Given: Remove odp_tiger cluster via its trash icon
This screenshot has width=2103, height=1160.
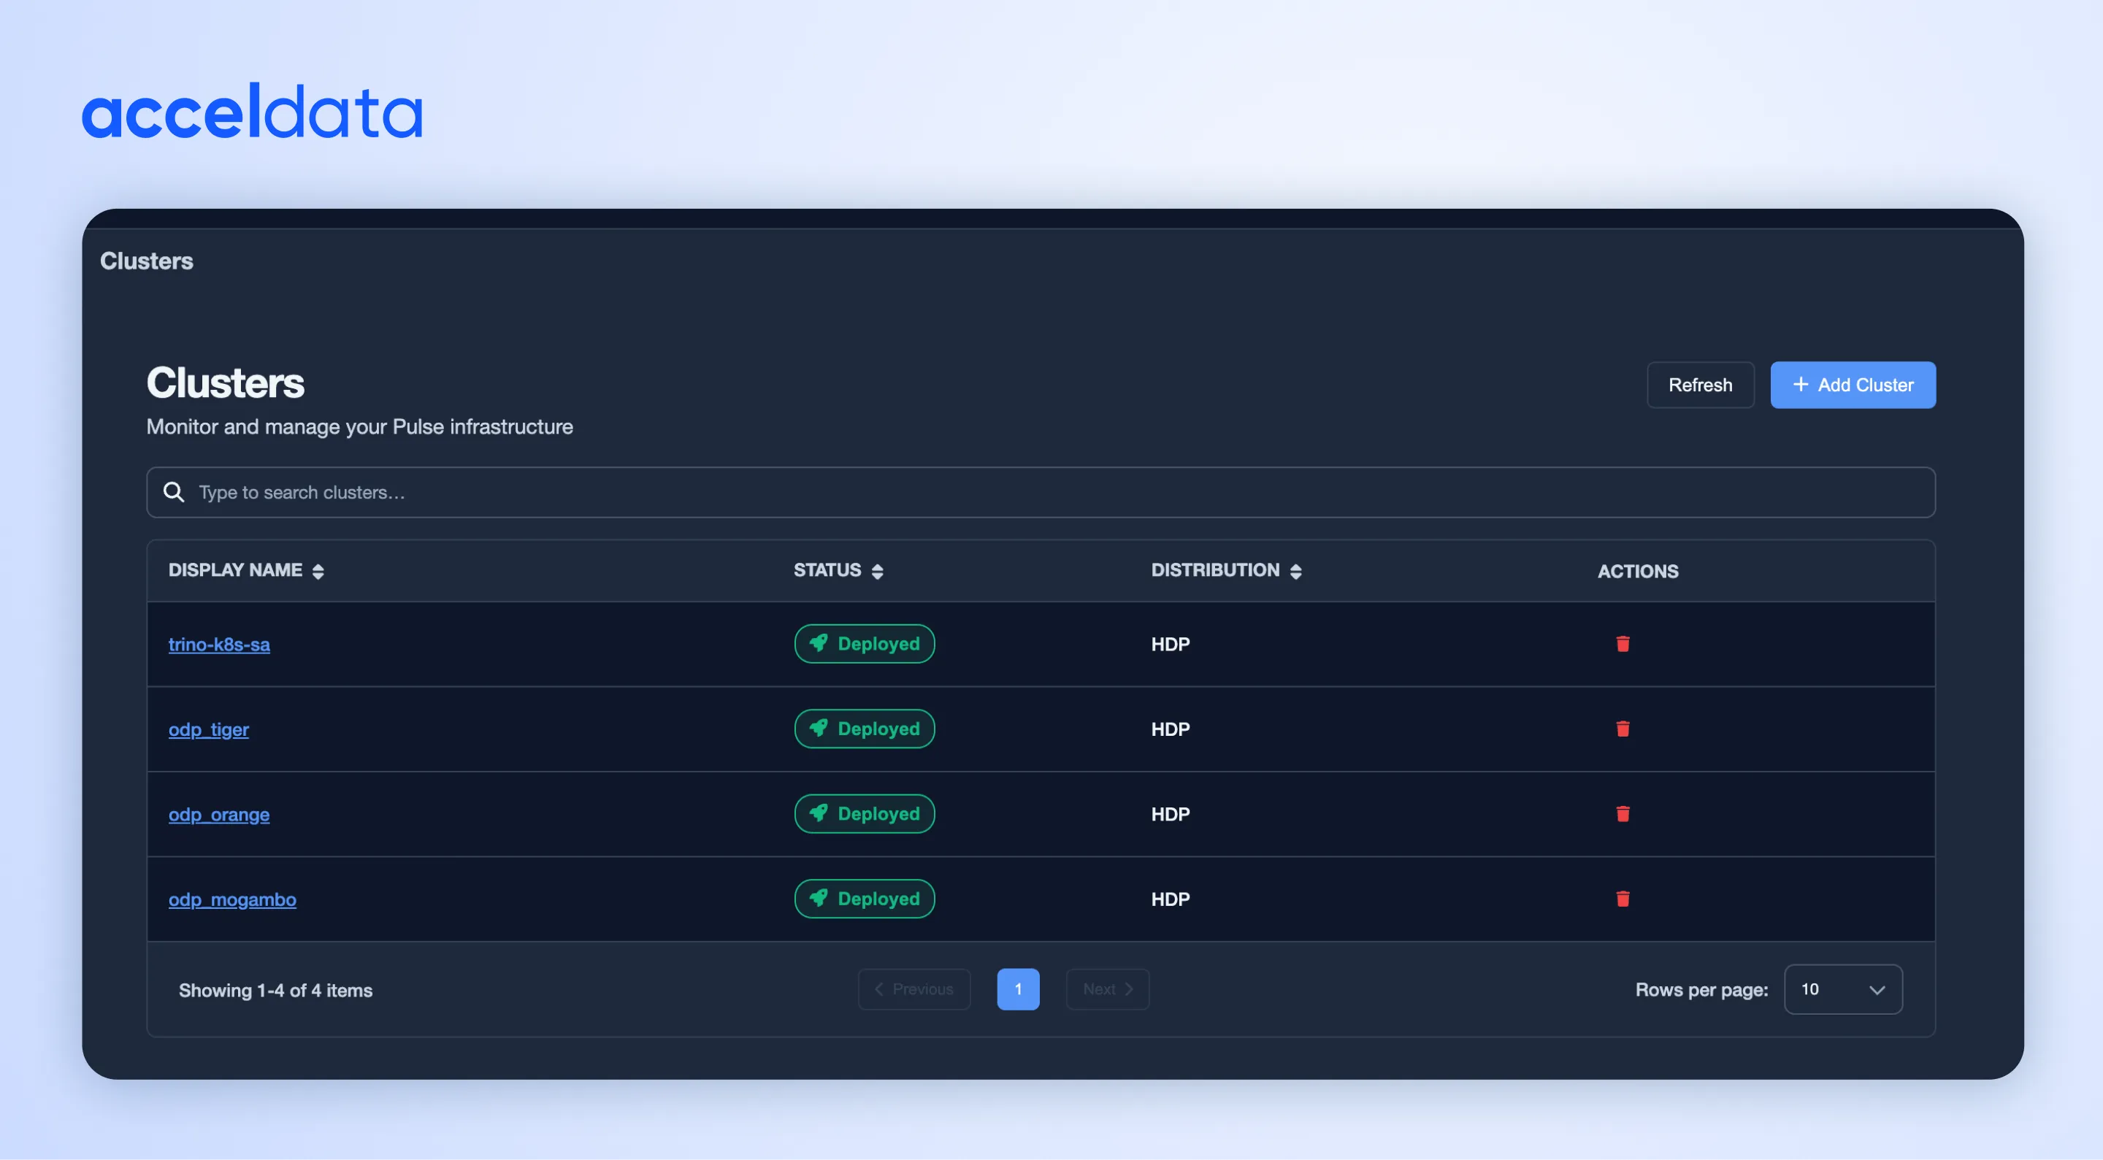Looking at the screenshot, I should [x=1623, y=729].
